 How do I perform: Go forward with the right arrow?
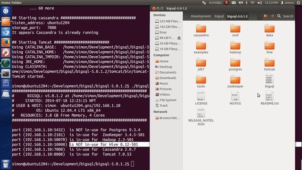272,16
